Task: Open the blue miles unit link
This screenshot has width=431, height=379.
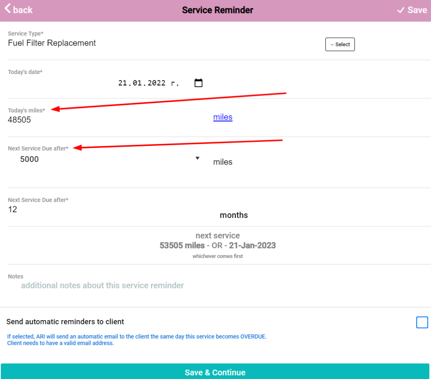Action: 223,117
